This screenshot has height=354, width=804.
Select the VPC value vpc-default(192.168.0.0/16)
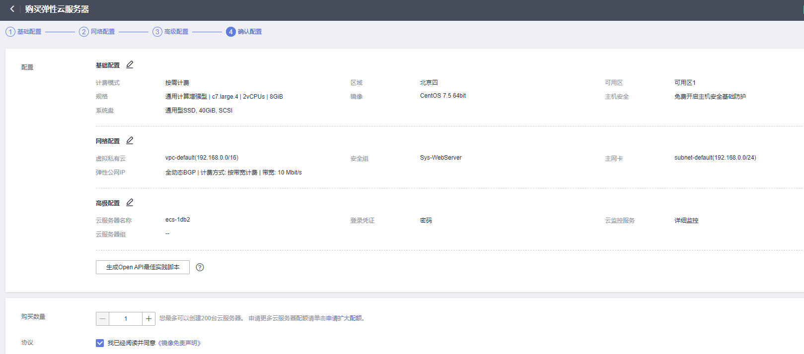click(202, 158)
